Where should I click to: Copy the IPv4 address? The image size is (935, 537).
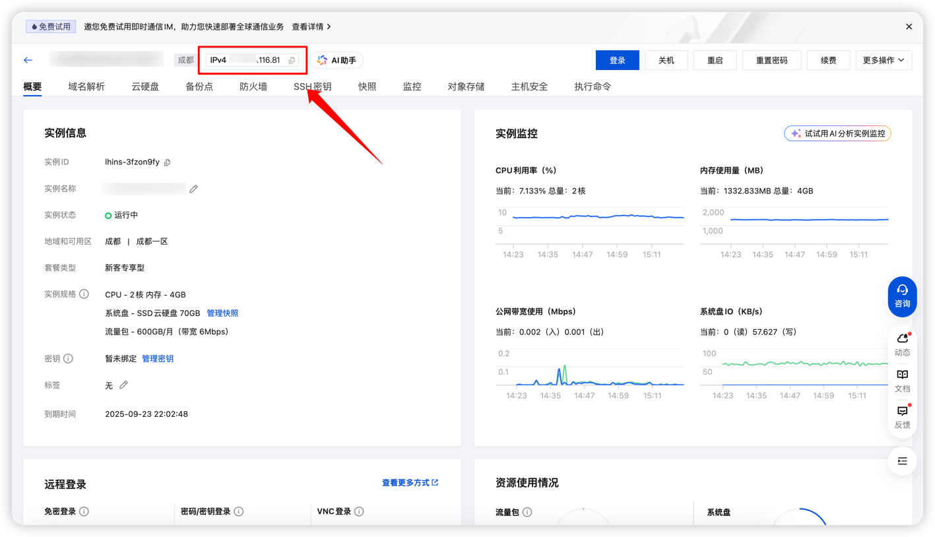click(292, 61)
